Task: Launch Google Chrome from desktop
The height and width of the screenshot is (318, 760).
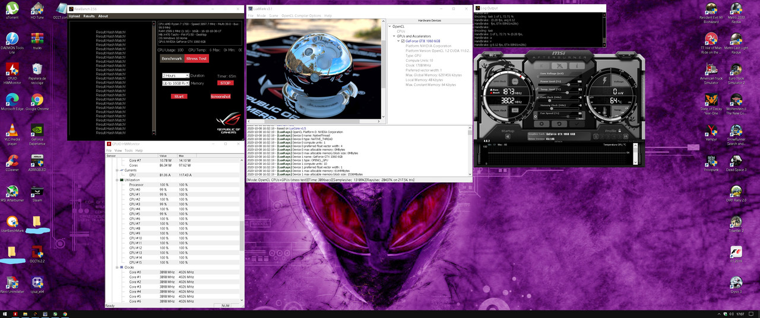Action: coord(37,101)
